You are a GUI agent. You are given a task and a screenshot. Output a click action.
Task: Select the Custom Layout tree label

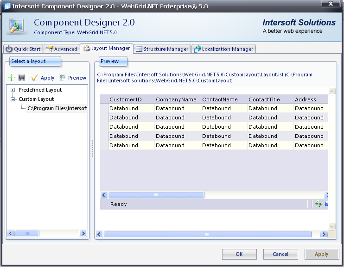click(36, 99)
